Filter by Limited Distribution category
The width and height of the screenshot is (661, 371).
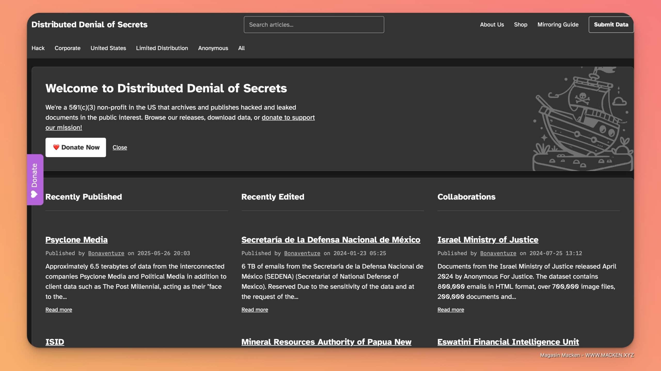162,48
